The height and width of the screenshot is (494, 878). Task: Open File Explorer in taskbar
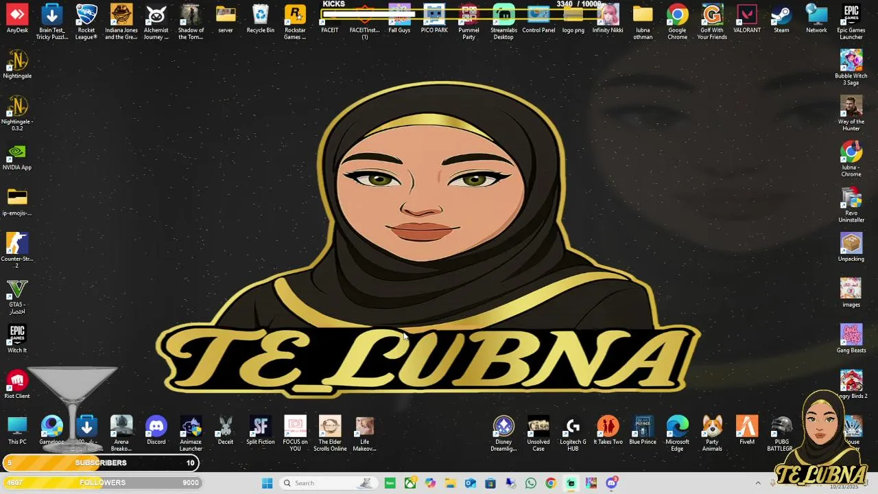(x=450, y=483)
